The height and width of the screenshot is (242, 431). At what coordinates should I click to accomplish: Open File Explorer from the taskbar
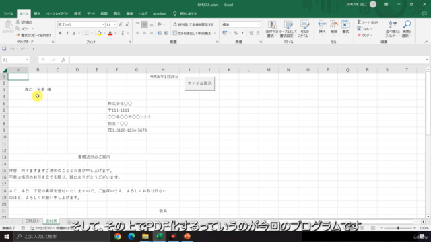145,236
